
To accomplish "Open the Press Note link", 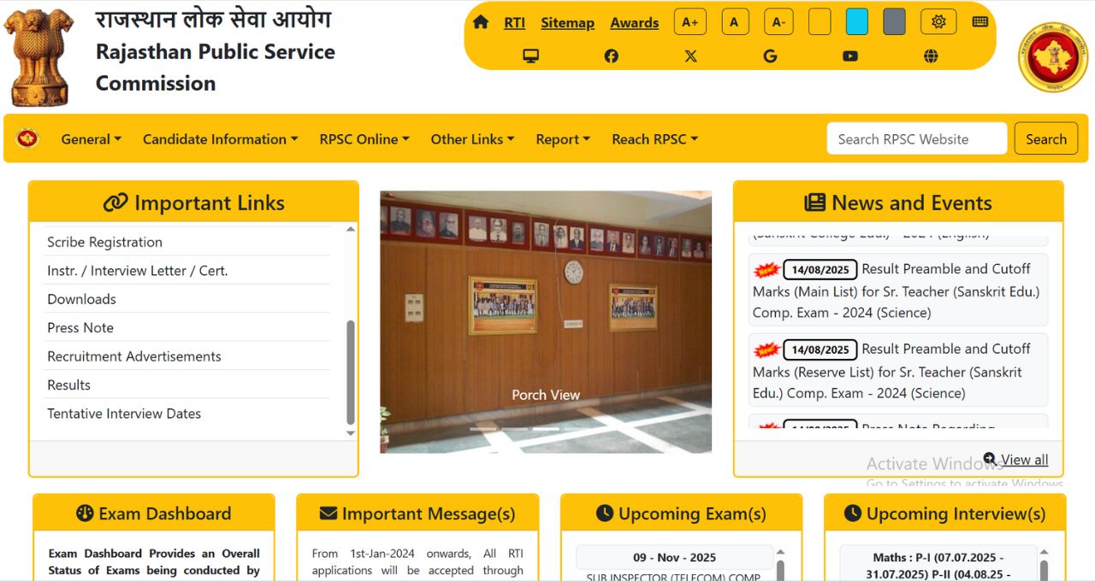I will (80, 328).
